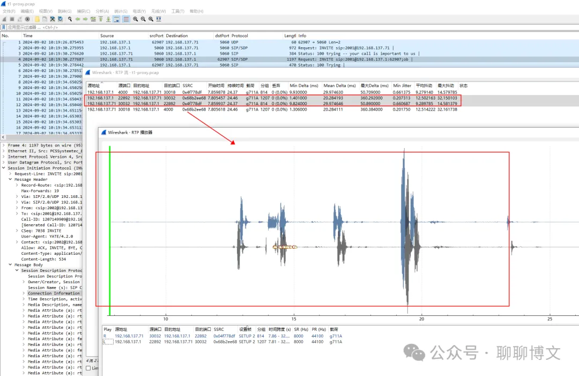Screen dimensions: 579x376
Task: Click the find packet magnifier icon
Action: point(70,19)
